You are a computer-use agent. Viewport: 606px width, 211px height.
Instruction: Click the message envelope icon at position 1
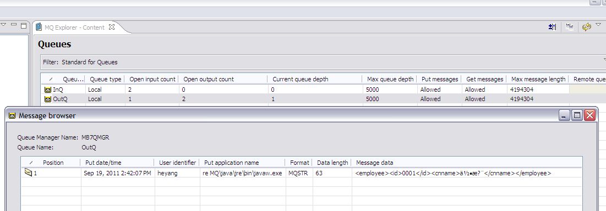coord(28,173)
